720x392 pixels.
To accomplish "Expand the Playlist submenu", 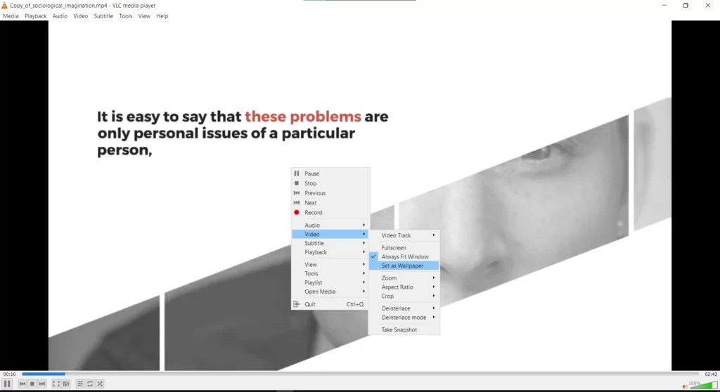I will coord(330,282).
